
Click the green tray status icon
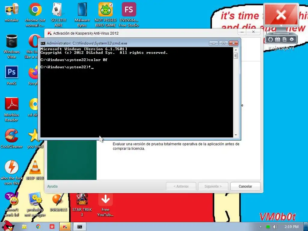click(268, 227)
